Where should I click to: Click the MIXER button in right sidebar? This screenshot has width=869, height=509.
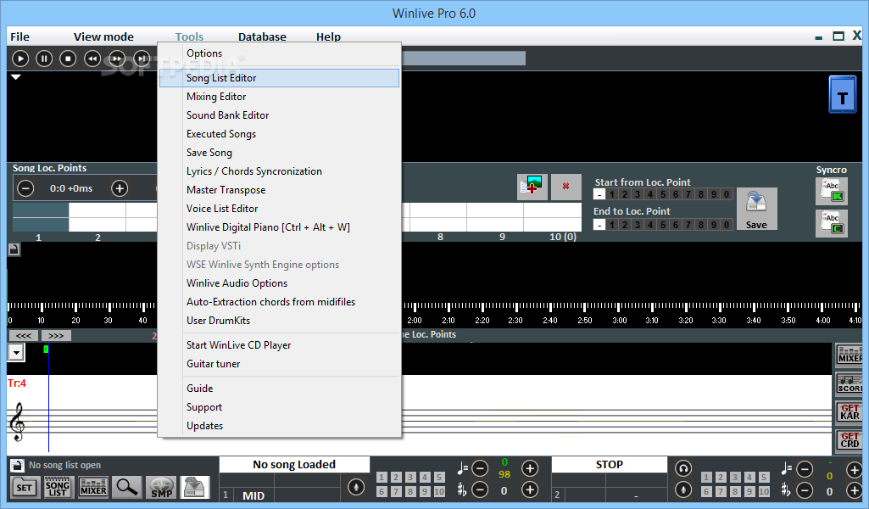click(x=849, y=355)
